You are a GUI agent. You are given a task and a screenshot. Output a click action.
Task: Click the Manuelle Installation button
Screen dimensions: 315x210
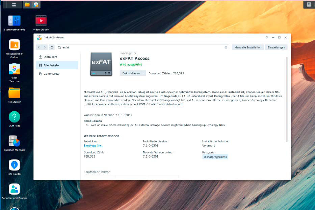[x=248, y=47]
